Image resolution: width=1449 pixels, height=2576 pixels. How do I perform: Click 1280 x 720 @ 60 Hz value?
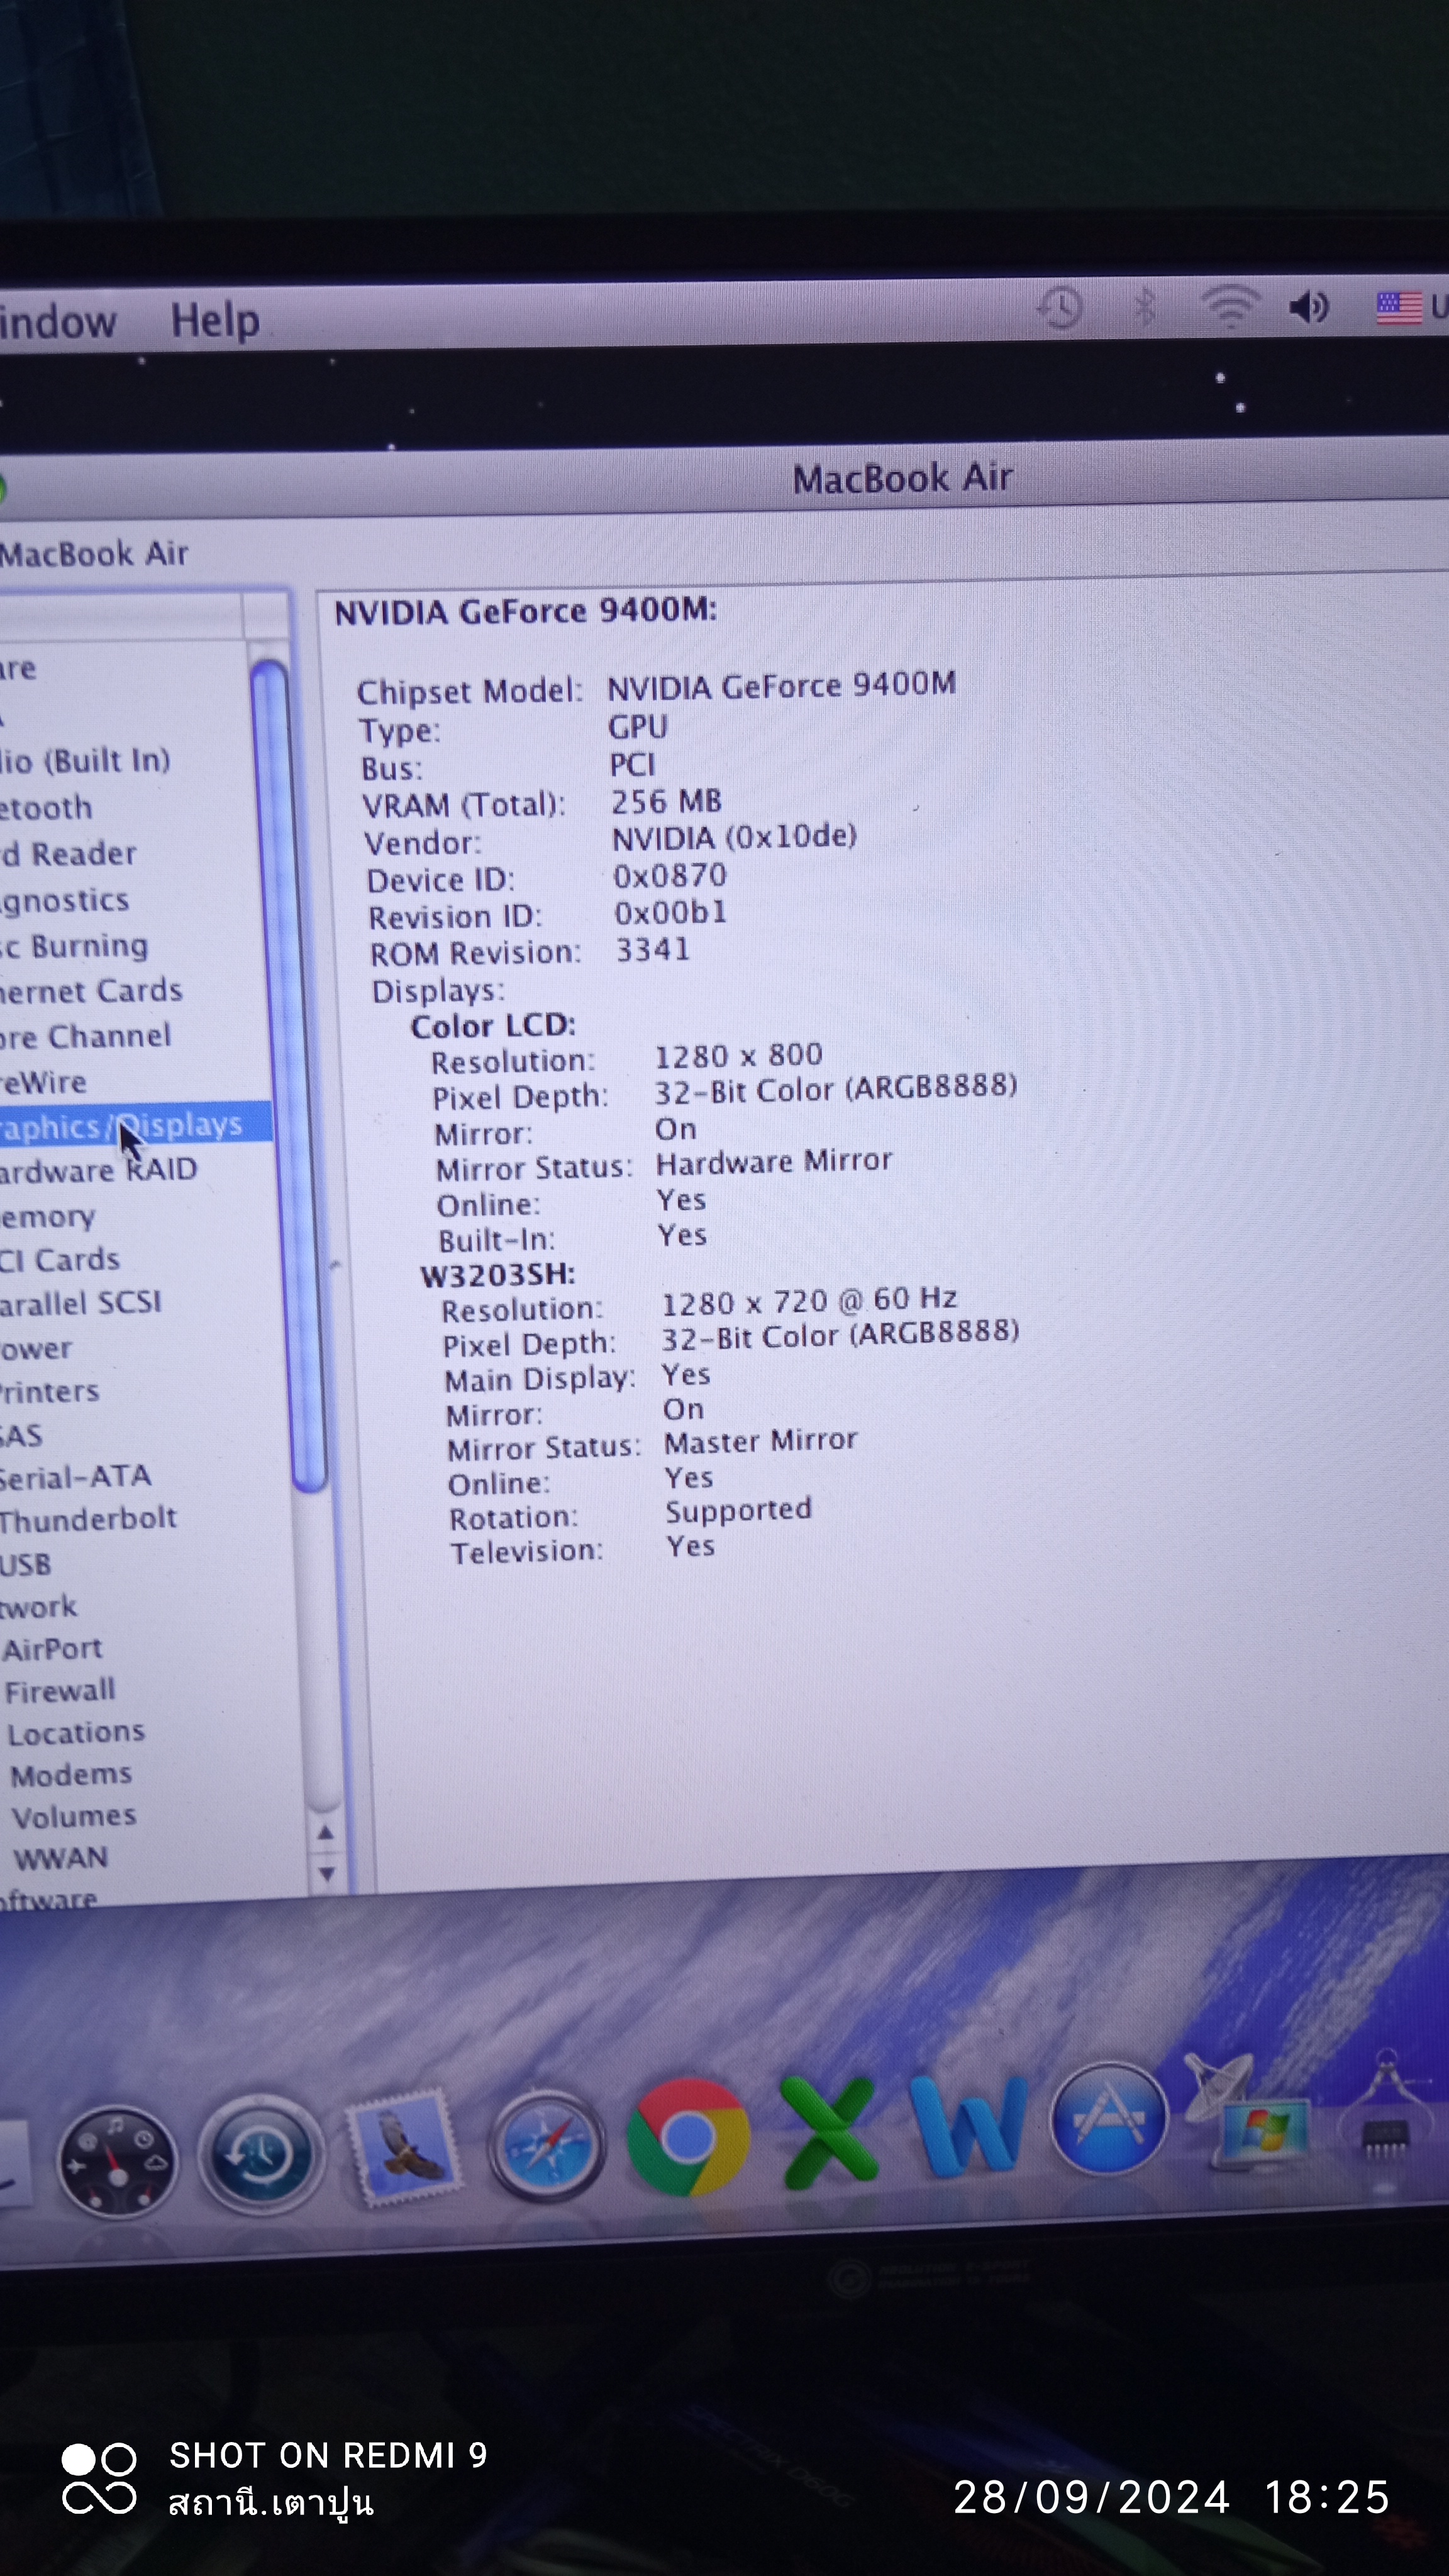[x=809, y=1301]
